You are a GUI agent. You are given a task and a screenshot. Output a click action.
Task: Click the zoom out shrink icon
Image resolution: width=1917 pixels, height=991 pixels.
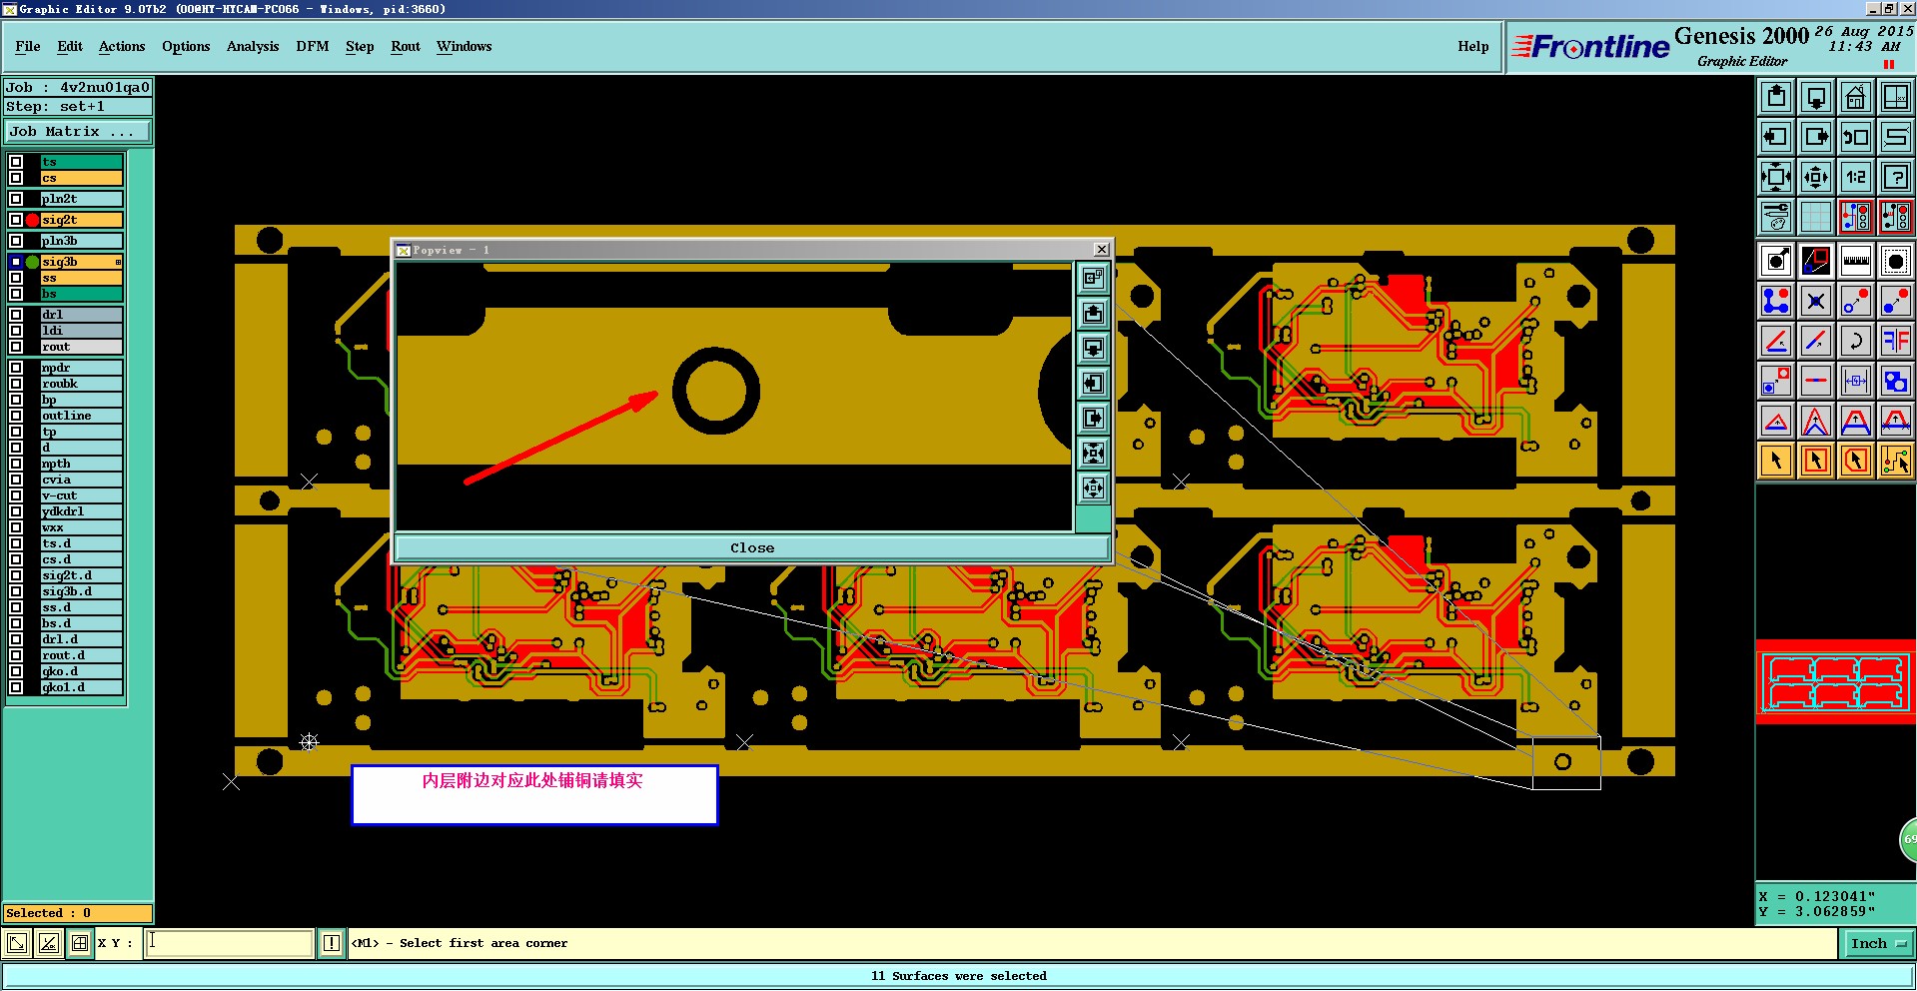[x=1816, y=177]
